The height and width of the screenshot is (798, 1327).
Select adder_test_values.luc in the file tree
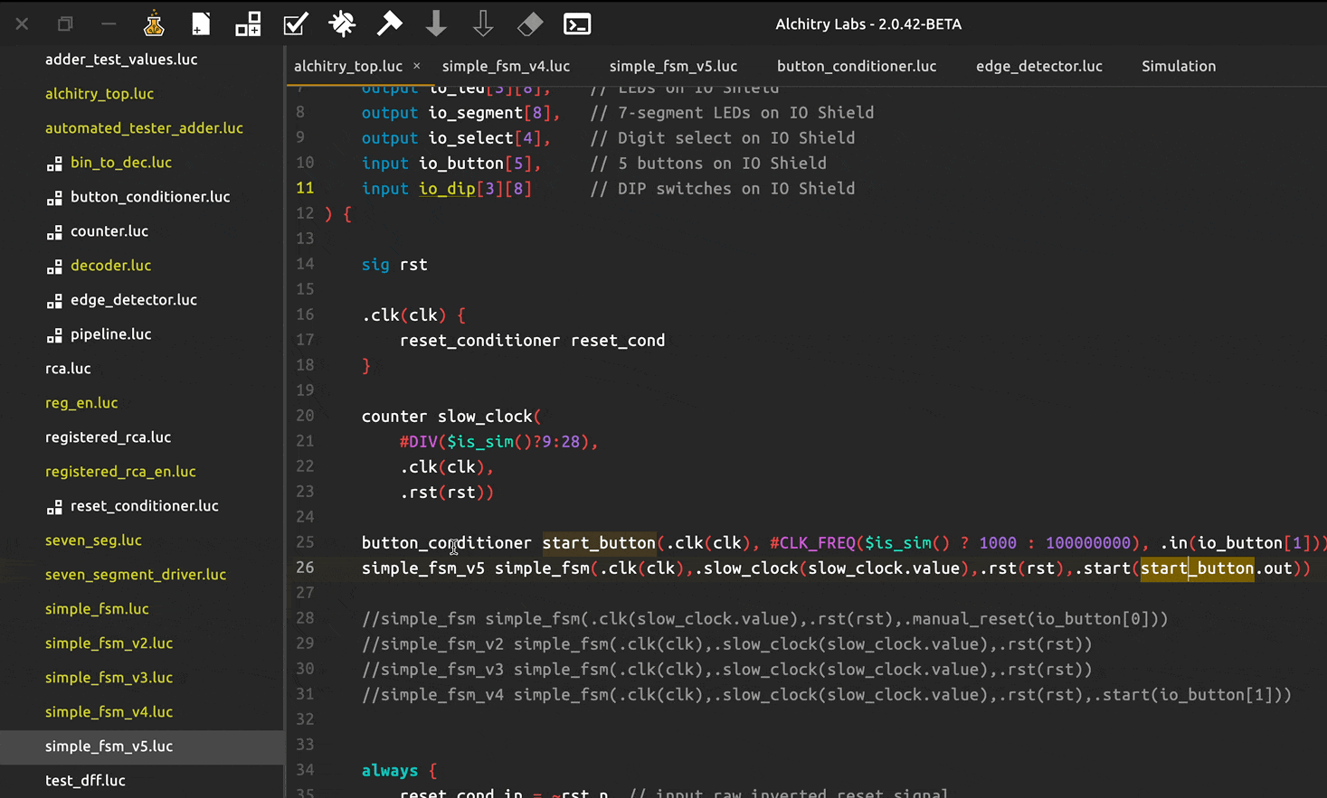point(121,60)
